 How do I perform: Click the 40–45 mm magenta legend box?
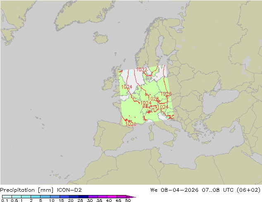(x=112, y=197)
